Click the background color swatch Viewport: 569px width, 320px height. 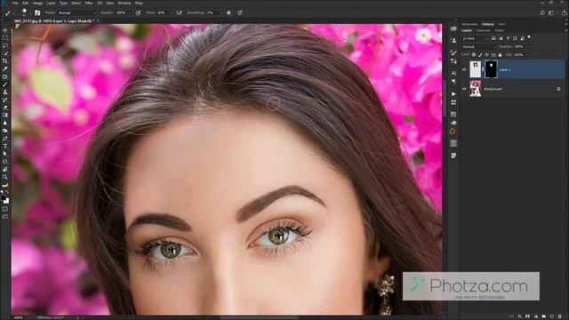click(6, 201)
